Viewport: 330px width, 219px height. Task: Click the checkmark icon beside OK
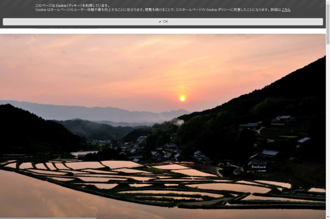click(x=160, y=22)
